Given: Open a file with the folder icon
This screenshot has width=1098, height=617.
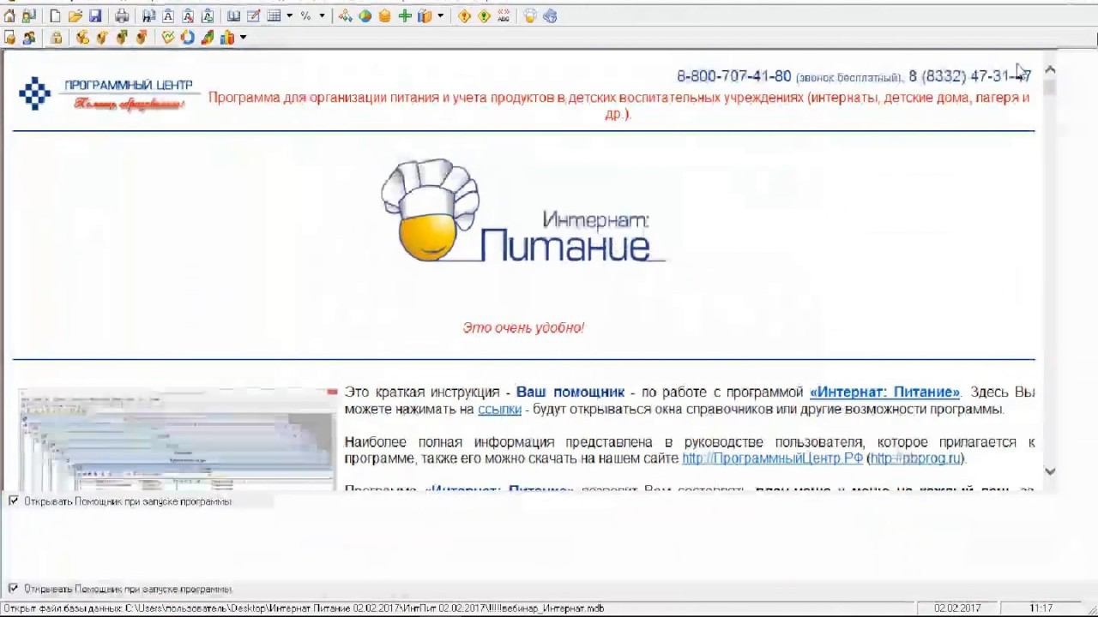Looking at the screenshot, I should pyautogui.click(x=75, y=16).
